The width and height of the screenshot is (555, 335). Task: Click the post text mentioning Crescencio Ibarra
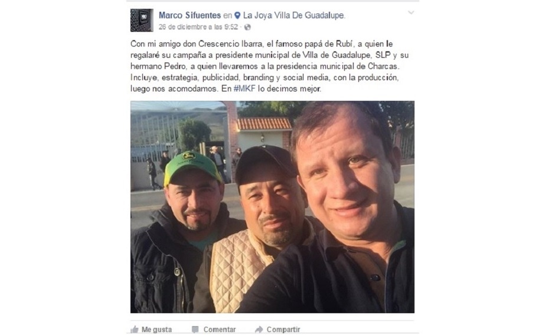click(270, 66)
